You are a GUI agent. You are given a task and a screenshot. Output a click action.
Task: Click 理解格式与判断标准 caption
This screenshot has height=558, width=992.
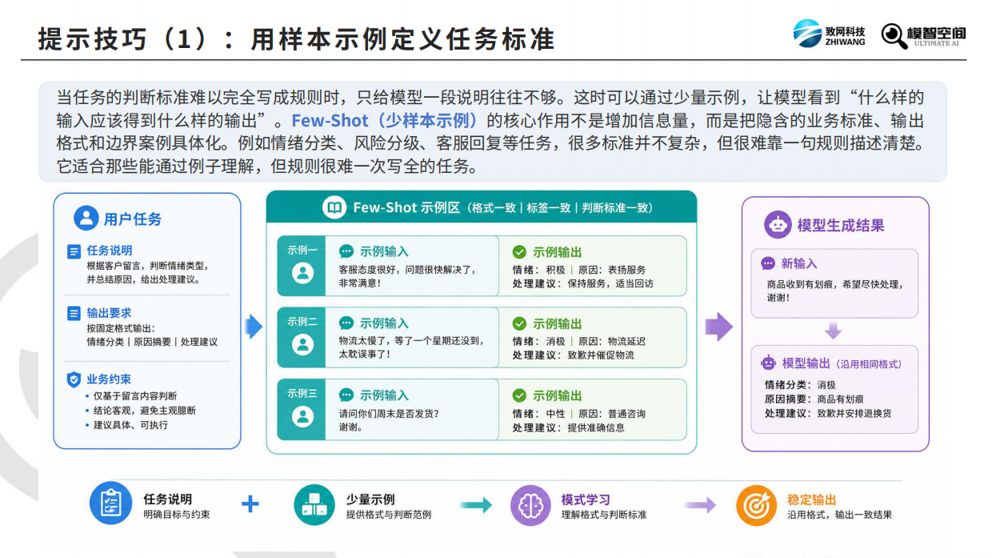tap(604, 515)
